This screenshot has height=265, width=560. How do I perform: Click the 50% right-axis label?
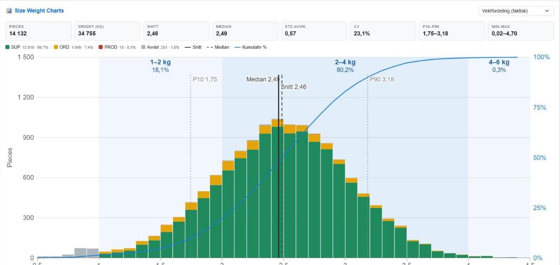tap(540, 158)
